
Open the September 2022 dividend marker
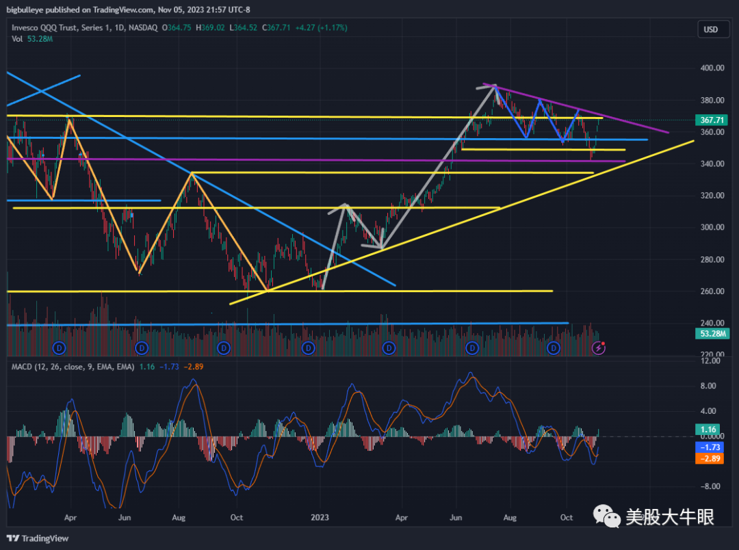click(x=223, y=348)
